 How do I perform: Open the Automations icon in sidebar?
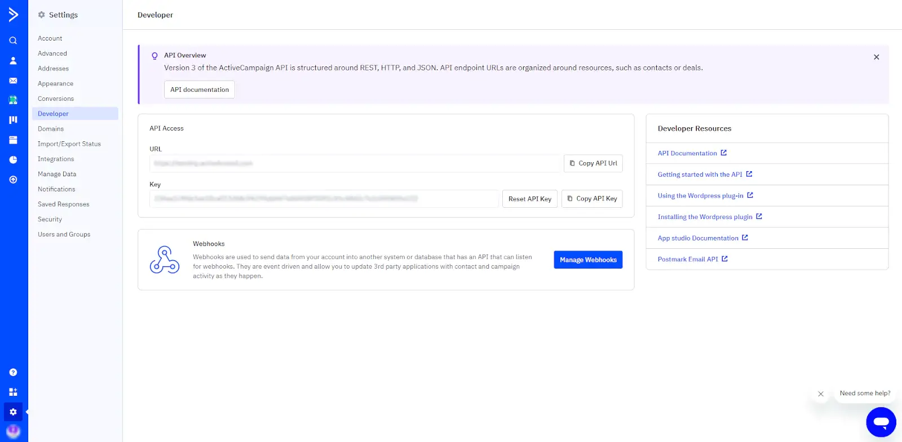pyautogui.click(x=13, y=100)
